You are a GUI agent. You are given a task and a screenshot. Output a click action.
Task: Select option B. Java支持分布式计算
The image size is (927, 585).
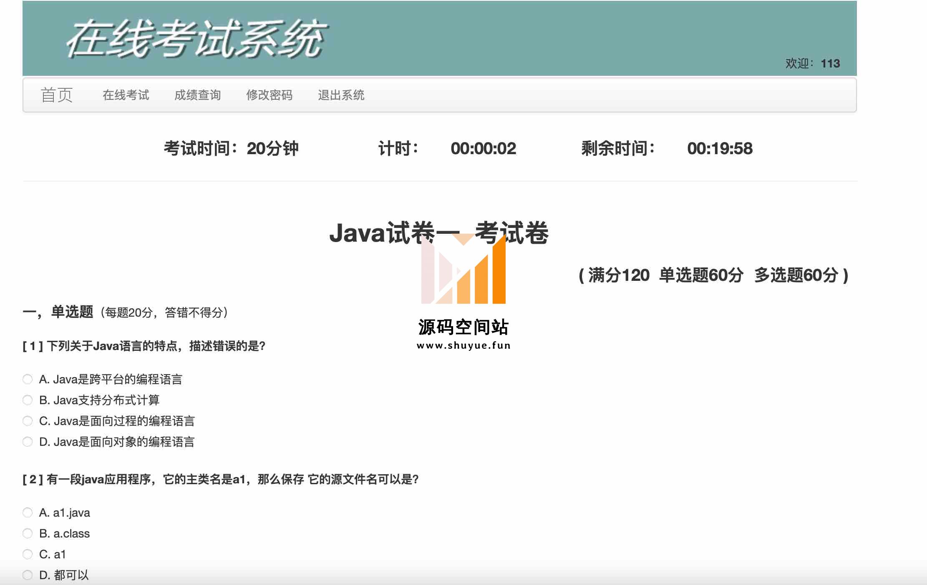pyautogui.click(x=28, y=400)
